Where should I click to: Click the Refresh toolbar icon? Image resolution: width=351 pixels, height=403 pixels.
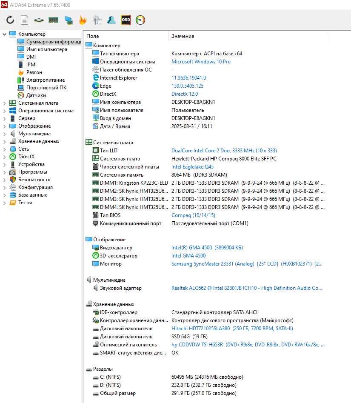pos(10,20)
